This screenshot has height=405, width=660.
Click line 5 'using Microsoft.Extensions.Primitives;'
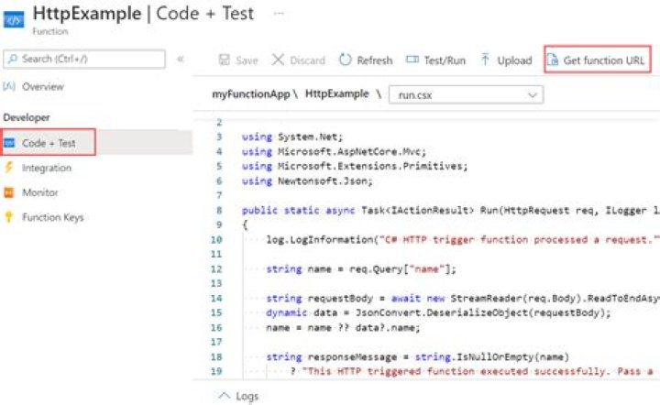[x=355, y=166]
